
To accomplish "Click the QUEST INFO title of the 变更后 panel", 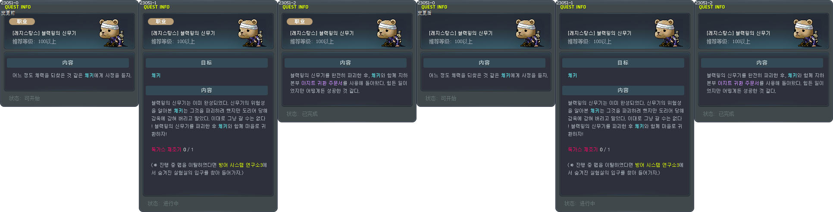I will pyautogui.click(x=434, y=7).
